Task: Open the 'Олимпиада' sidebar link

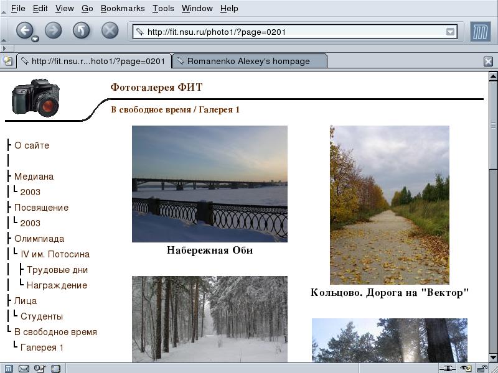Action: [x=39, y=239]
